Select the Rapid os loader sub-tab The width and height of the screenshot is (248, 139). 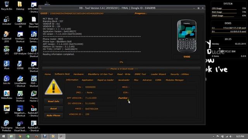tap(105, 80)
